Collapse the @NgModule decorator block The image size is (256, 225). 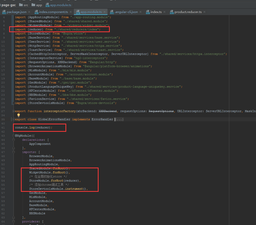pos(14,136)
